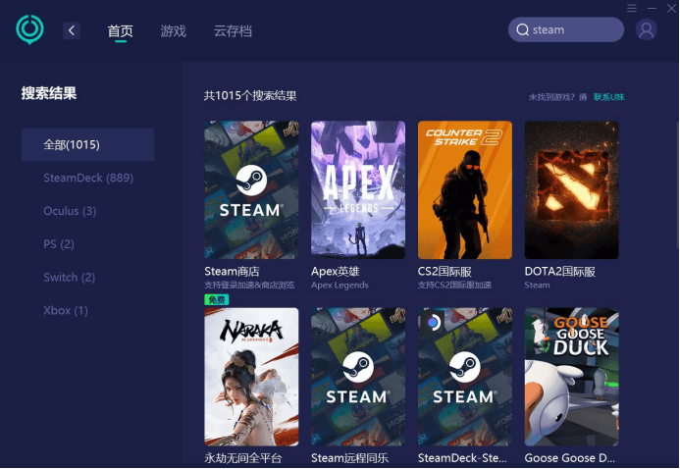
Task: Open the Steam远程同乐 cover thumbnail
Action: click(x=358, y=377)
